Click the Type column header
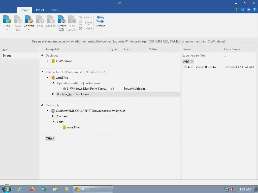The width and height of the screenshot is (258, 193). pyautogui.click(x=116, y=49)
